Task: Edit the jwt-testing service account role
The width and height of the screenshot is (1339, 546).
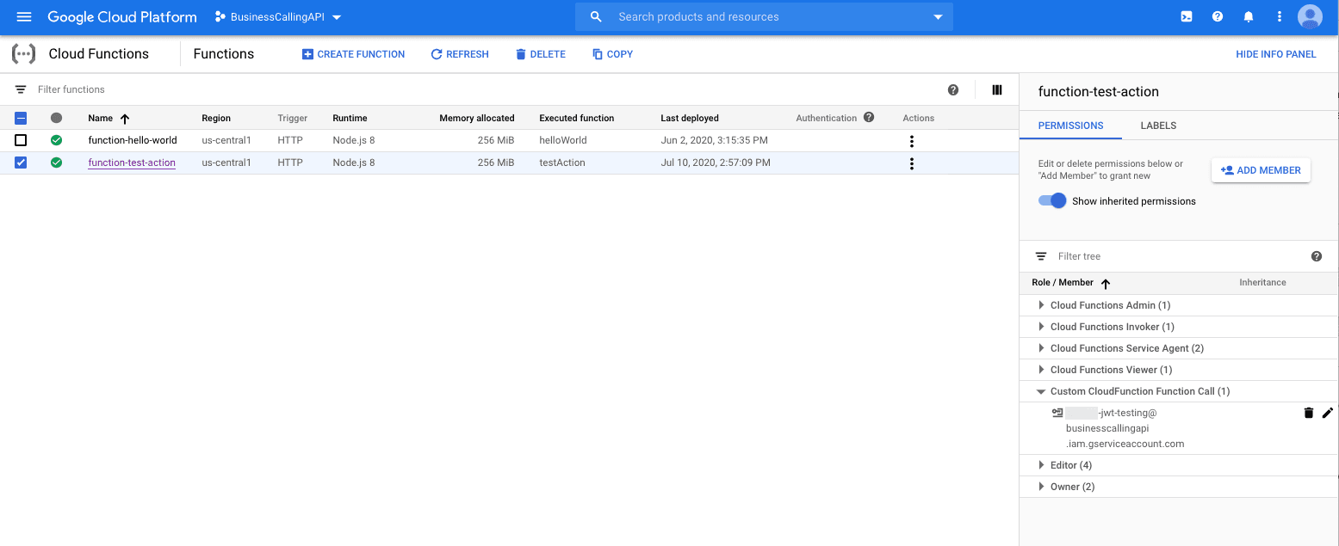Action: coord(1327,413)
